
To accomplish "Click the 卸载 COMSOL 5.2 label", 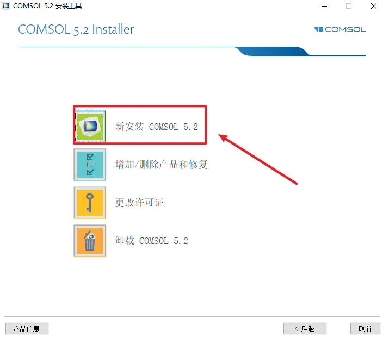I will tap(151, 241).
